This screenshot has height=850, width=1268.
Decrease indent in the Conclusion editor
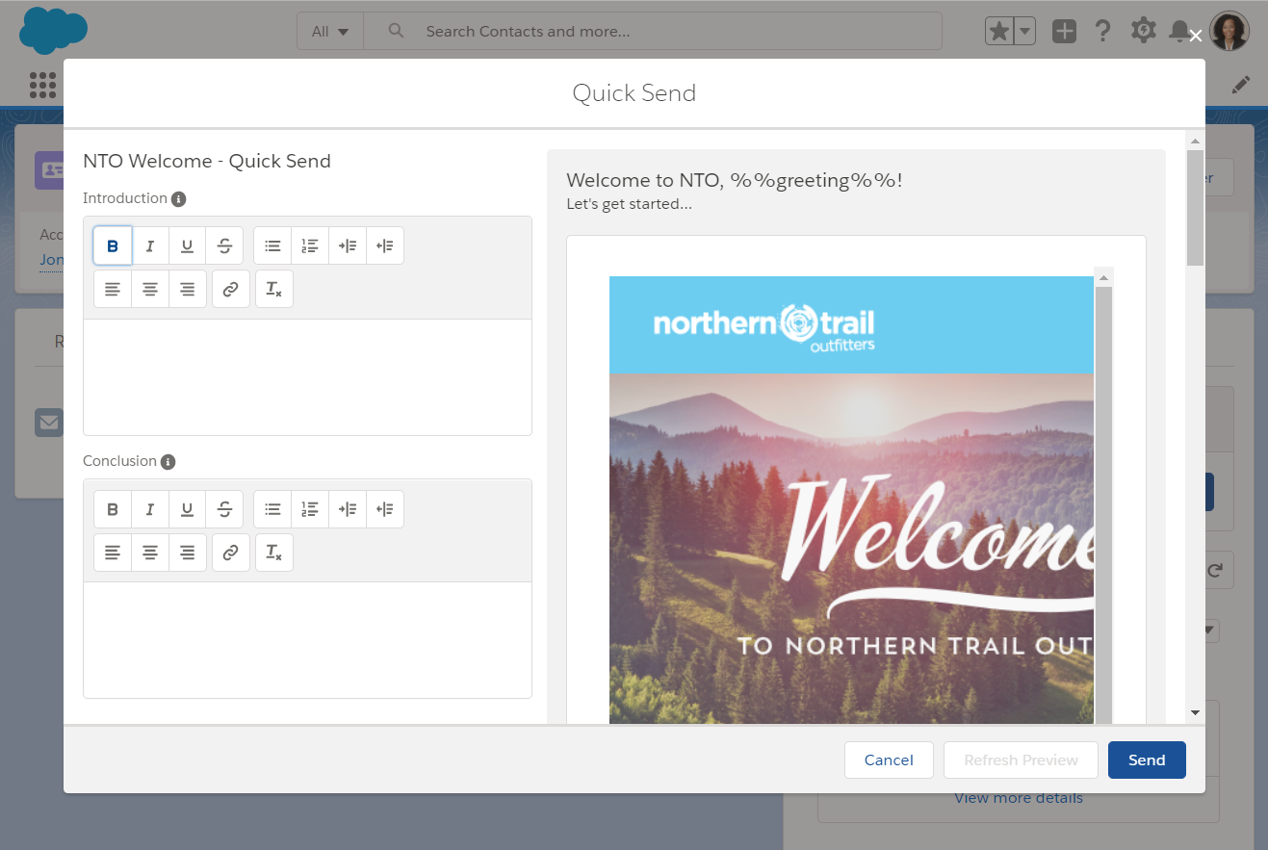click(x=385, y=508)
